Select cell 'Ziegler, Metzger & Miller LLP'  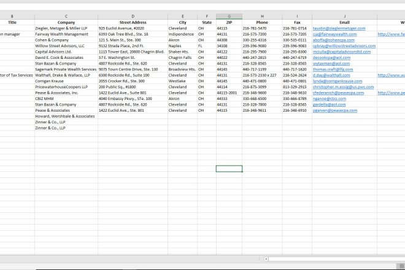pyautogui.click(x=66, y=28)
